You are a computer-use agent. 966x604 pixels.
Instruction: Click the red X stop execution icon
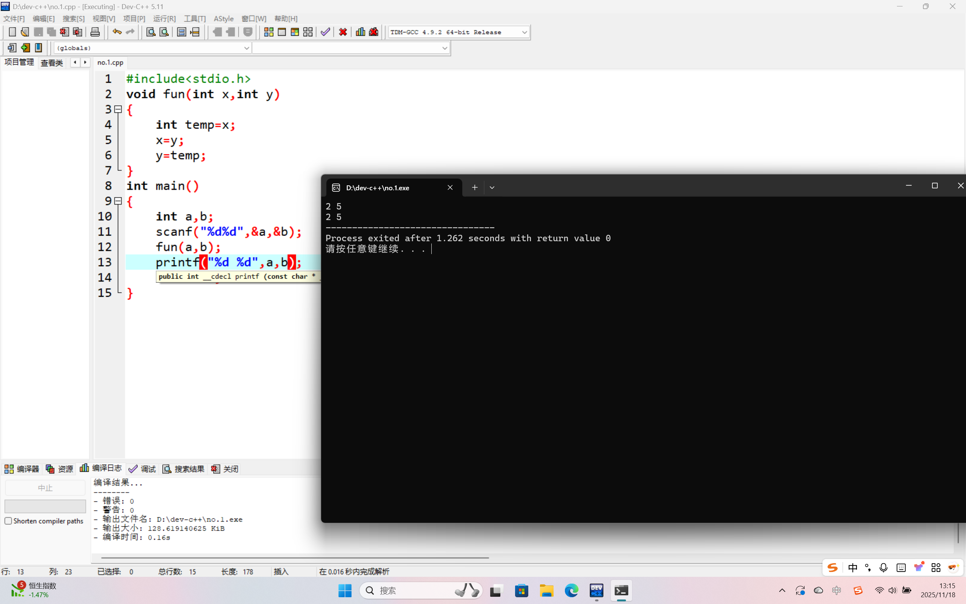(343, 32)
